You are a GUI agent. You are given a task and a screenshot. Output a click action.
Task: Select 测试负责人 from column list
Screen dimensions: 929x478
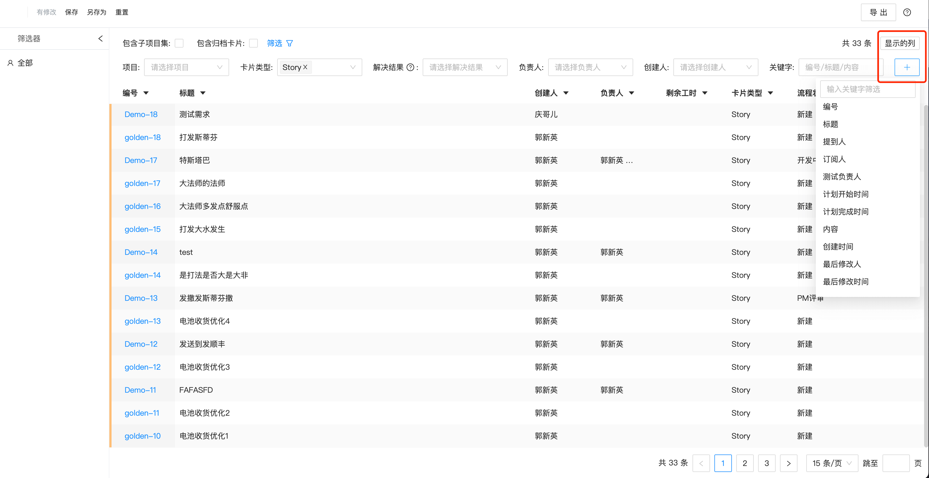[842, 177]
